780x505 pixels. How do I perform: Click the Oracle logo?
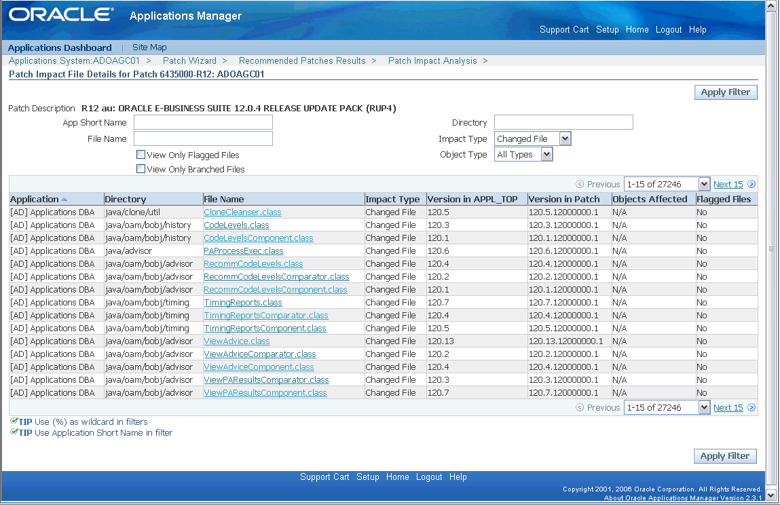click(60, 14)
